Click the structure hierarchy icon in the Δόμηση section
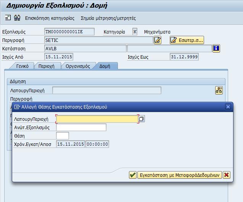The width and height of the screenshot is (243, 202). (x=219, y=90)
